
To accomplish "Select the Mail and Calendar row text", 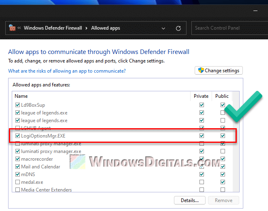I will [x=41, y=167].
